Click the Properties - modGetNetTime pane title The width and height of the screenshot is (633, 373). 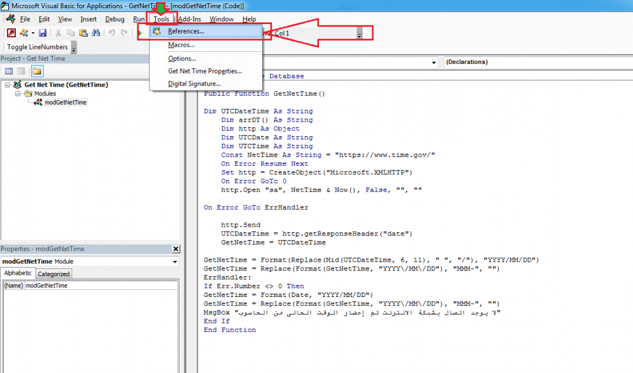42,249
